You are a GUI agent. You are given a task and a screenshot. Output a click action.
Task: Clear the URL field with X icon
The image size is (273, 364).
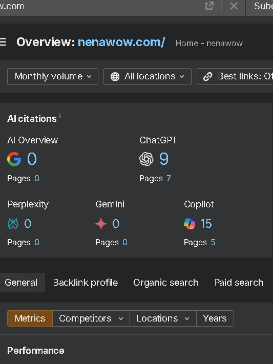click(234, 6)
